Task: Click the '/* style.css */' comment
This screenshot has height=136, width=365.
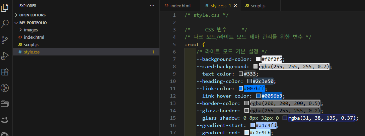Action: click(207, 15)
